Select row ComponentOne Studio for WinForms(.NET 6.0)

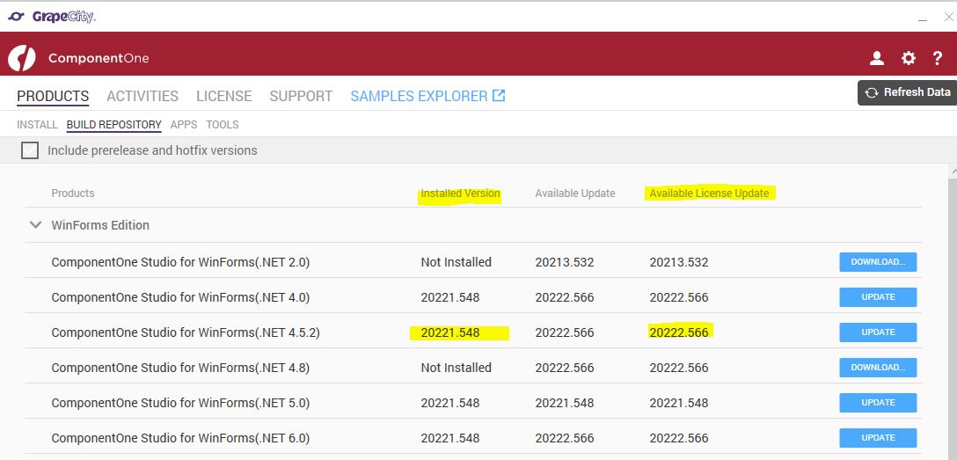473,437
